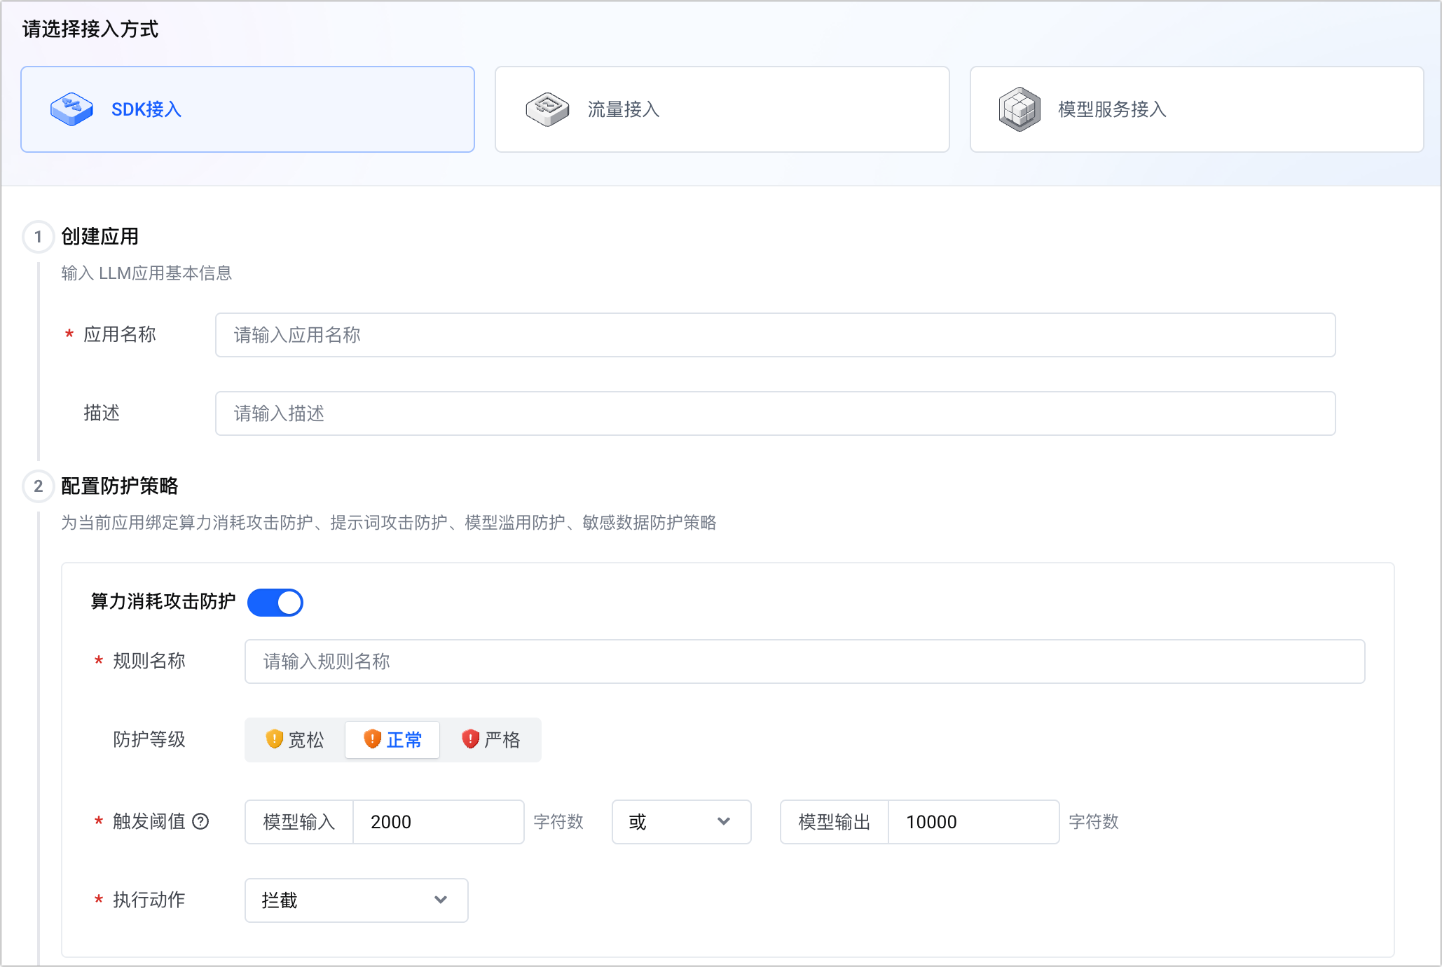This screenshot has height=967, width=1442.
Task: Disable the 算力消耗攻击防护 toggle
Action: [x=275, y=602]
